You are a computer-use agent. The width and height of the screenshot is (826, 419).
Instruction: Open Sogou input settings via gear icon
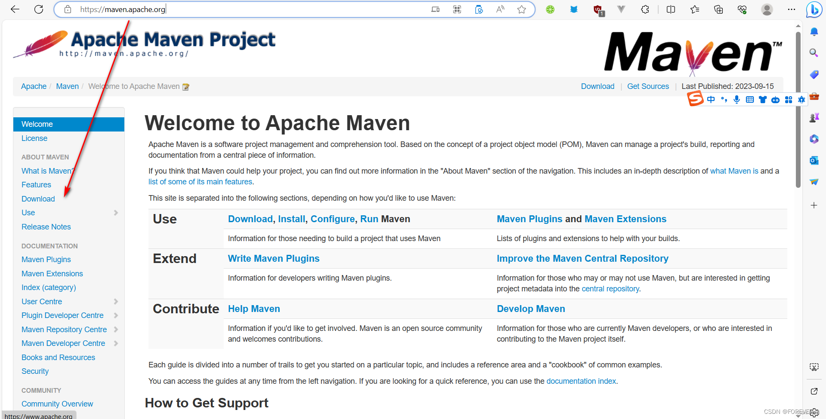pos(801,99)
